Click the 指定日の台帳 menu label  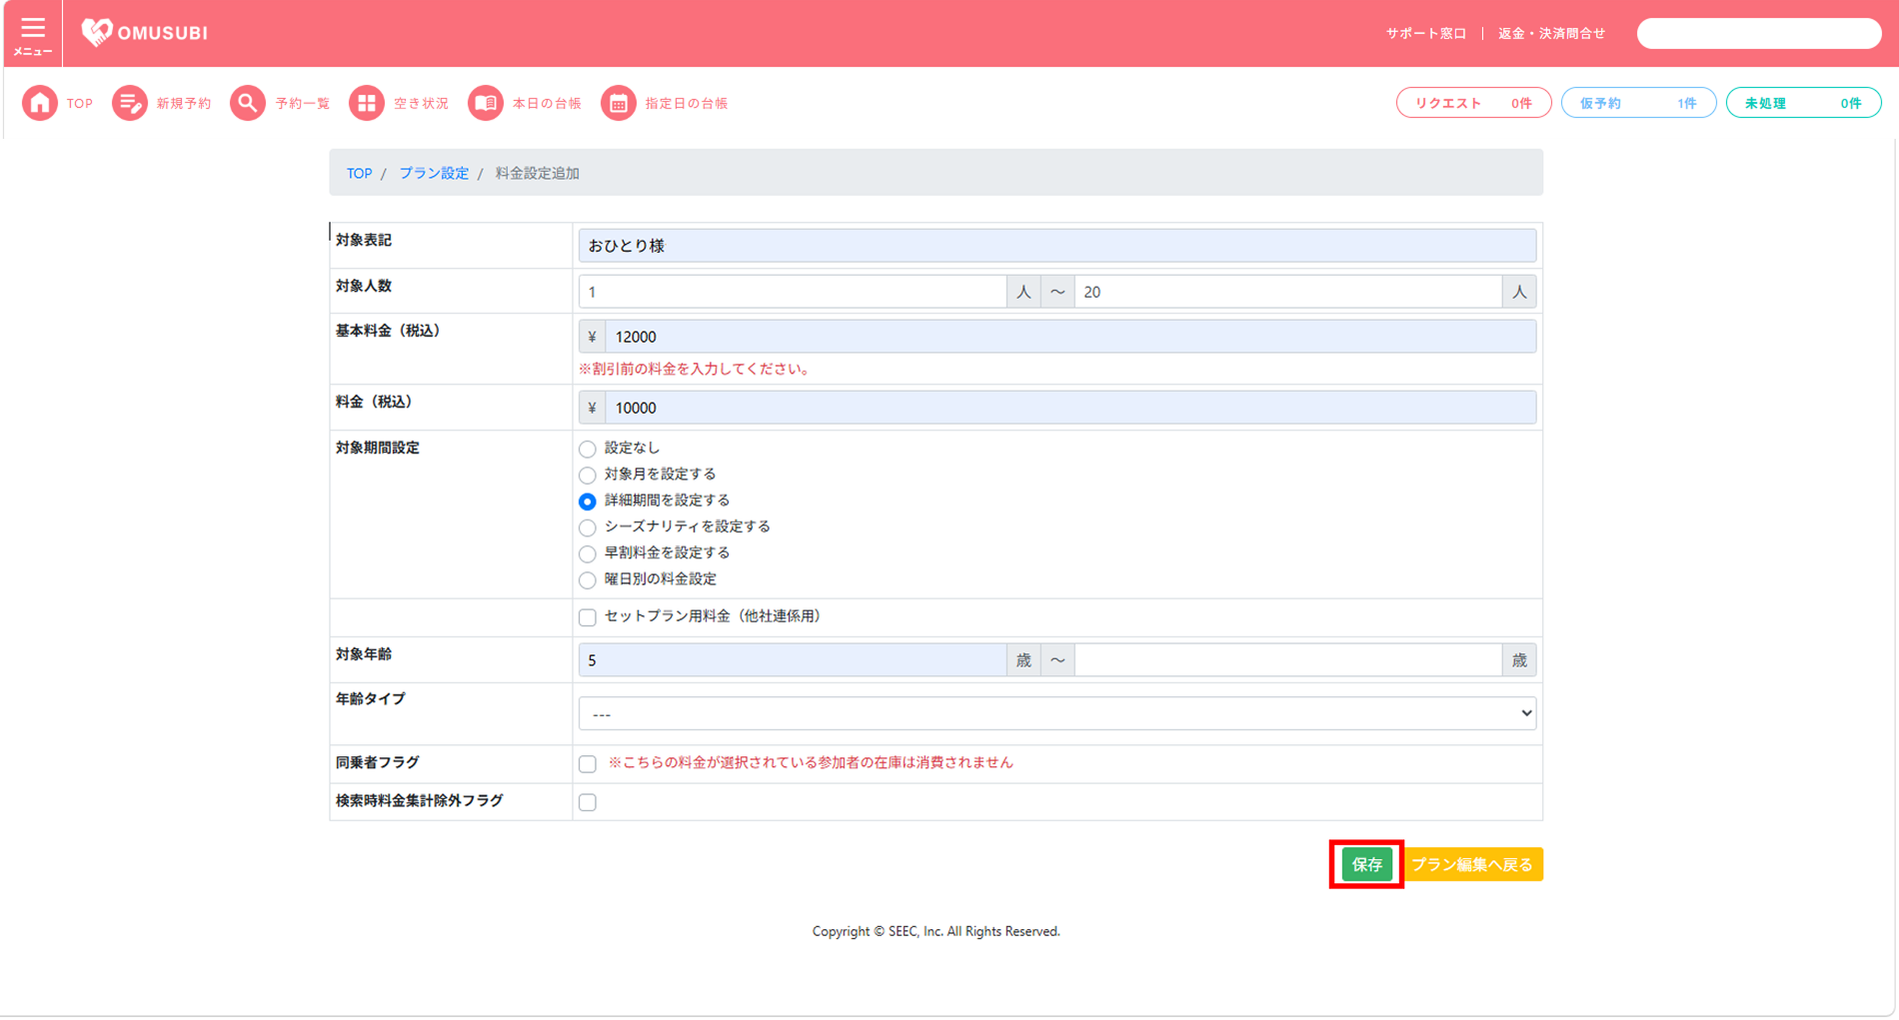point(687,103)
